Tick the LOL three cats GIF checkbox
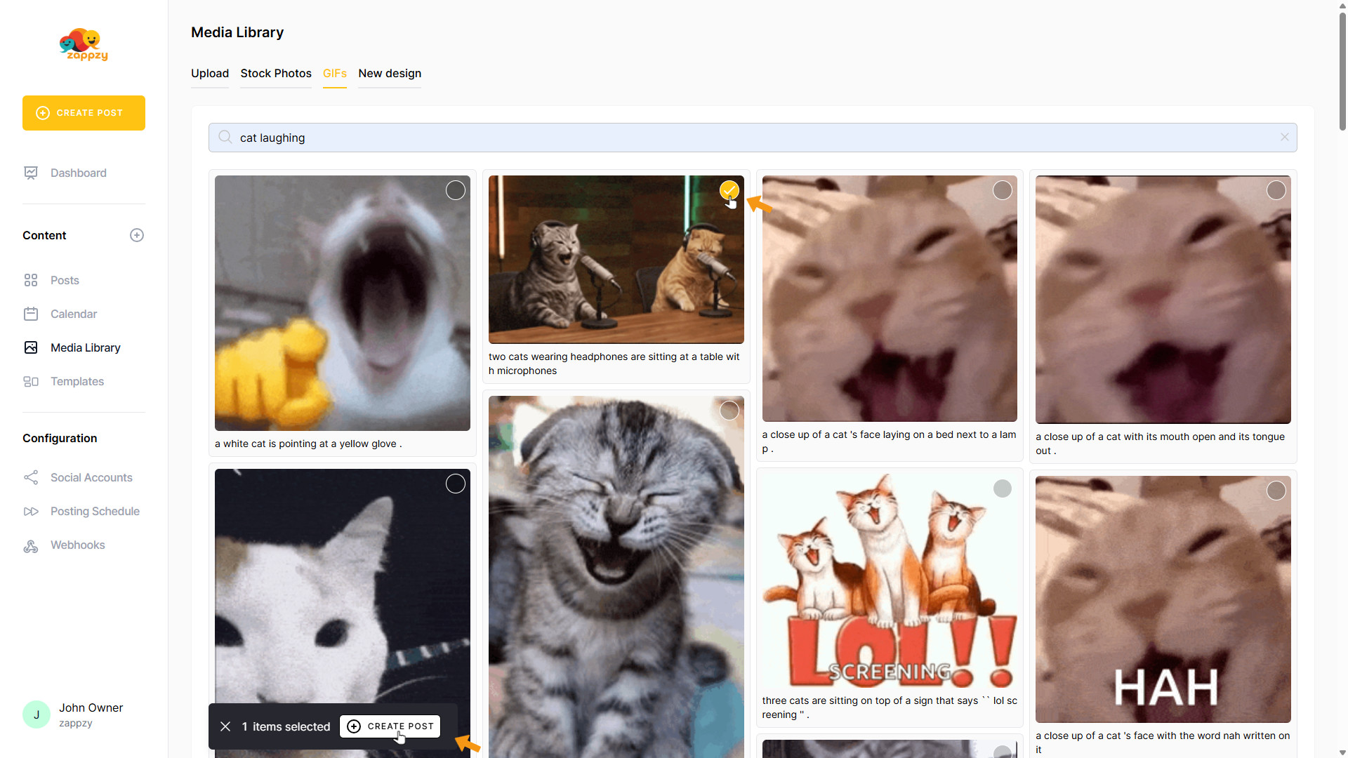The image size is (1348, 758). click(x=1002, y=488)
